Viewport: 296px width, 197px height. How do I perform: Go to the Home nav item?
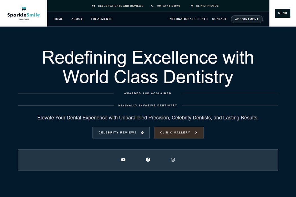(x=58, y=19)
